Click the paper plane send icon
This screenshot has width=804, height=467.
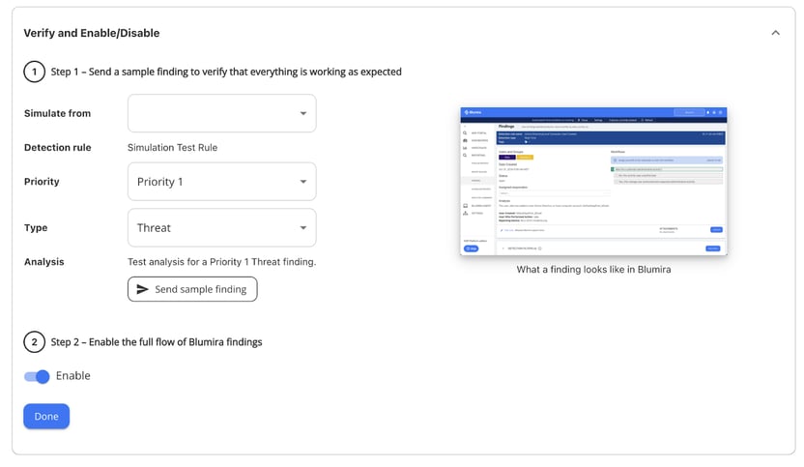point(142,289)
